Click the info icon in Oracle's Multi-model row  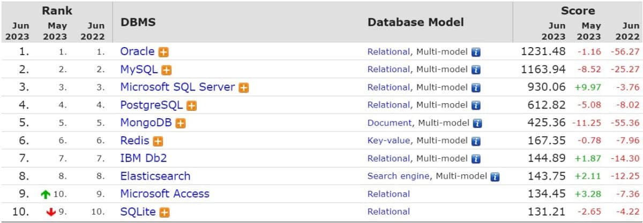(476, 52)
